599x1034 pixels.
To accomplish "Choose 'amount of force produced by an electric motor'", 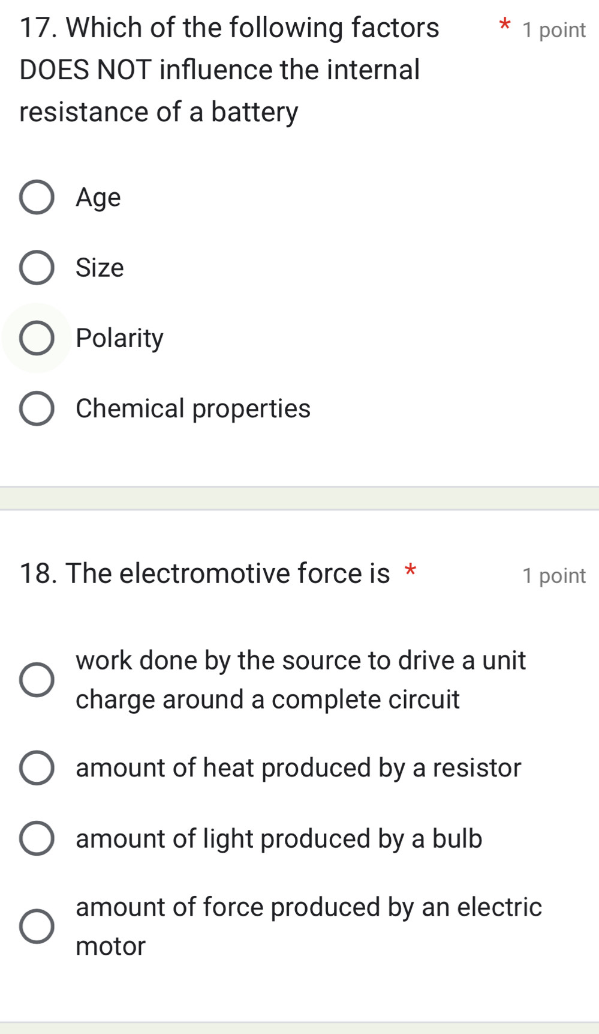I will tap(37, 927).
